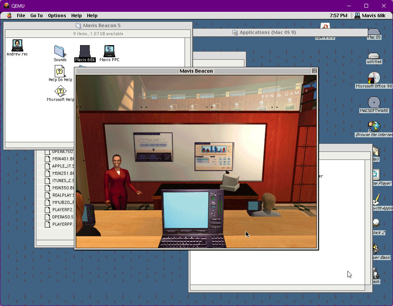The height and width of the screenshot is (306, 393).
Task: Click the classroom laptop screen
Action: point(186,210)
